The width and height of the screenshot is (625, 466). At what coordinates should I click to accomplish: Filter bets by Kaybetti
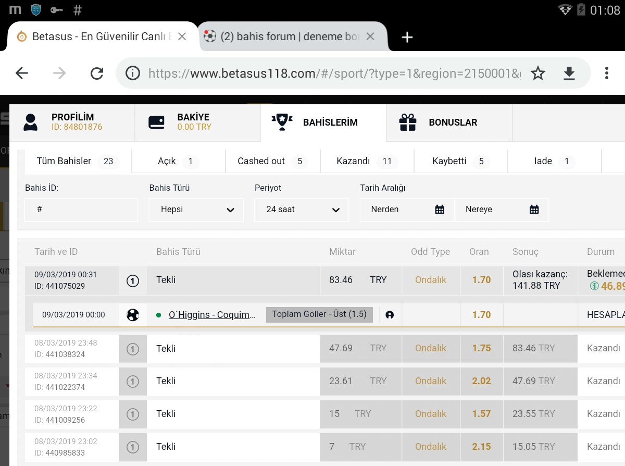pos(461,161)
